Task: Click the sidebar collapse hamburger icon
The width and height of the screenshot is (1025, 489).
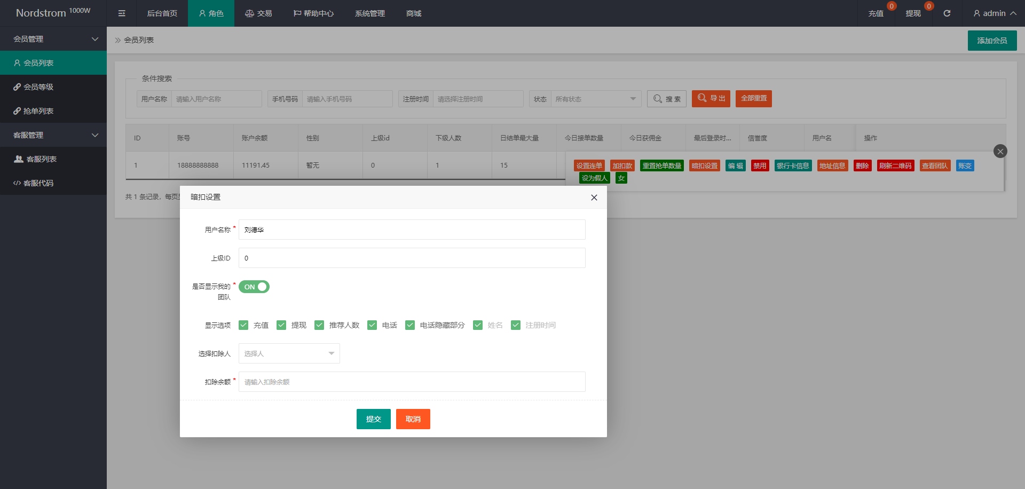Action: pyautogui.click(x=122, y=13)
